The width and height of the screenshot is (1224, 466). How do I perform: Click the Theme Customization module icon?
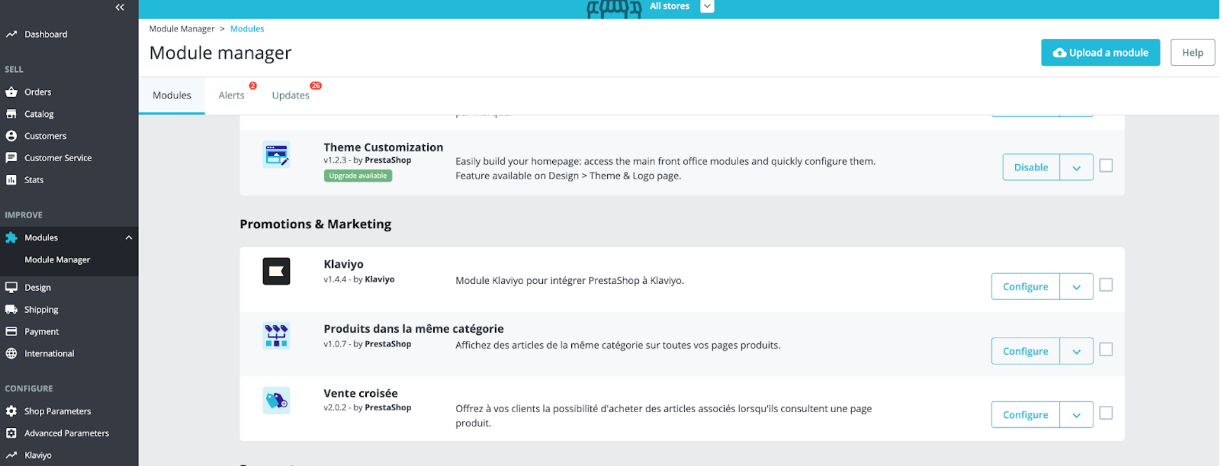point(276,155)
